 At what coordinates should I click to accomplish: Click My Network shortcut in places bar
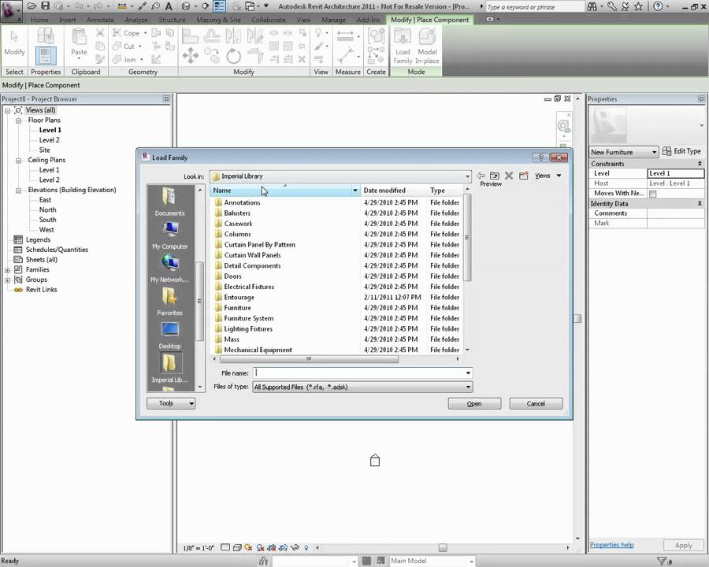pyautogui.click(x=169, y=269)
